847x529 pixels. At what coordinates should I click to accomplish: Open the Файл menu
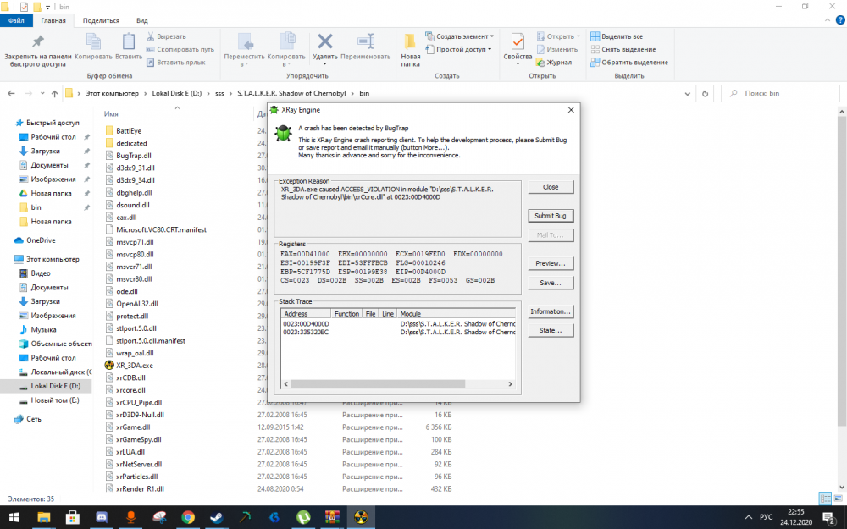coord(16,19)
